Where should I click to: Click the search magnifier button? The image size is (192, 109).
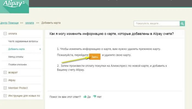point(182,24)
